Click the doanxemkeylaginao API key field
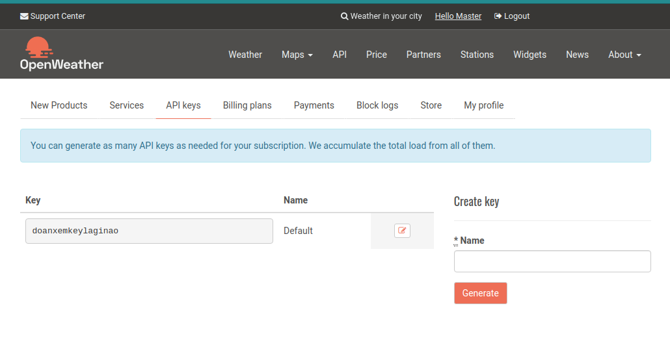This screenshot has width=670, height=338. tap(149, 231)
